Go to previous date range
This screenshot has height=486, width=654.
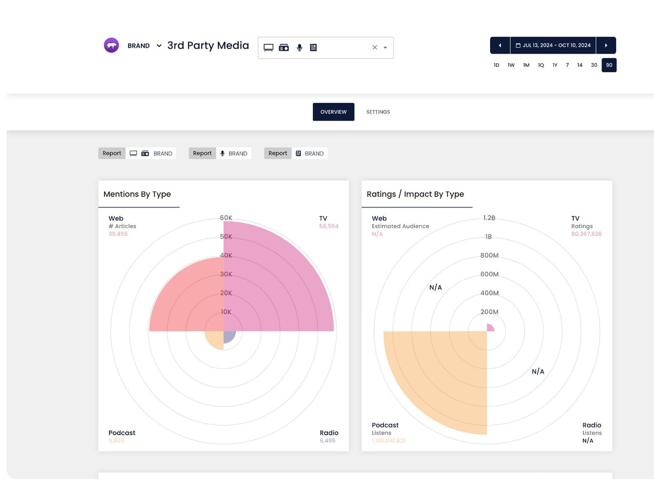500,45
